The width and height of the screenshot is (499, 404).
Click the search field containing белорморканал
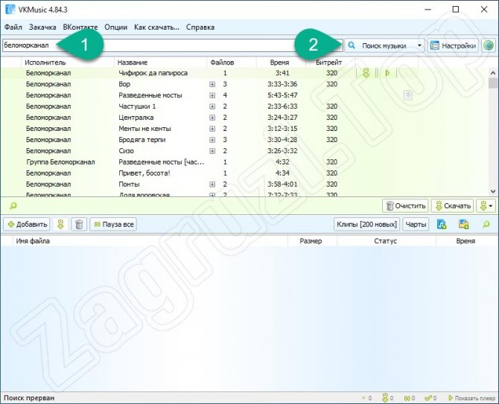click(x=172, y=45)
